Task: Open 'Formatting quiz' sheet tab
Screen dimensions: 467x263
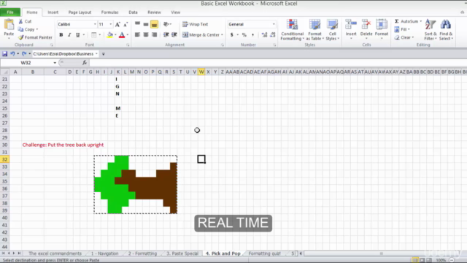Action: (264, 254)
